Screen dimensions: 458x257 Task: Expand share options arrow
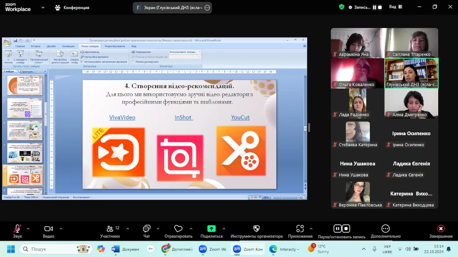[224, 229]
